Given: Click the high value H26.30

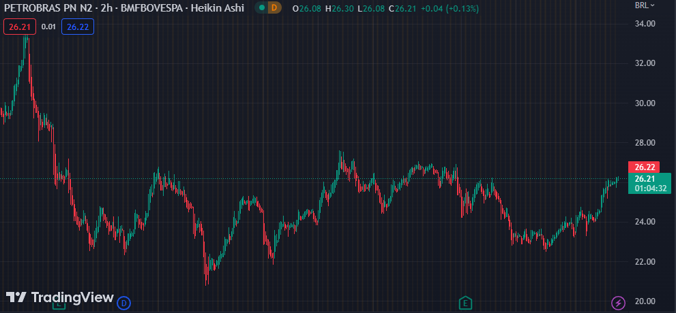Looking at the screenshot, I should (x=340, y=8).
